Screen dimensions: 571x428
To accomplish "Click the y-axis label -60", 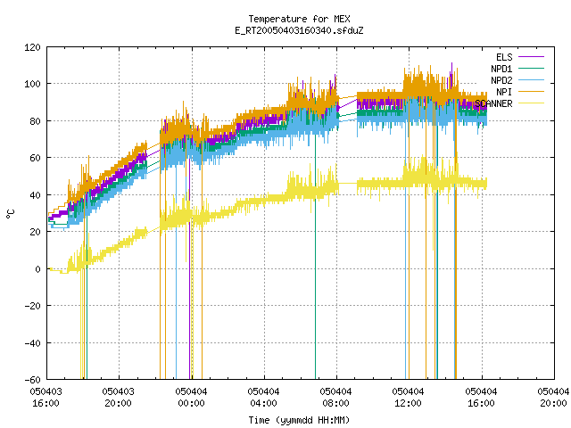I will pos(32,380).
